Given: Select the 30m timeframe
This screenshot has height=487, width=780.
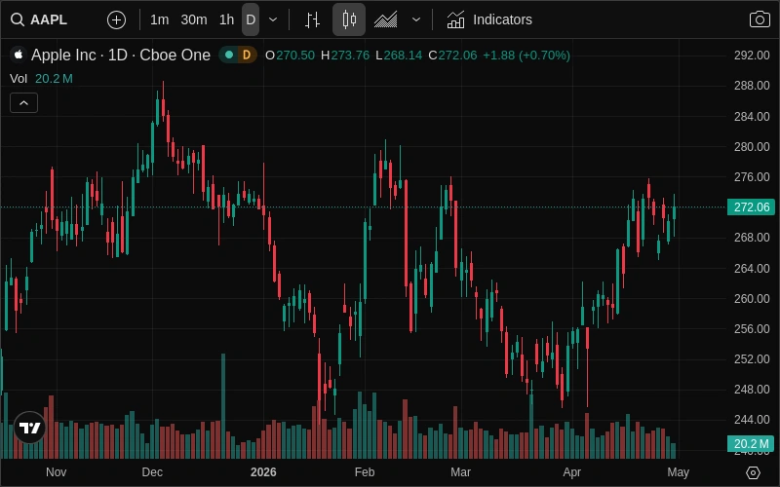Looking at the screenshot, I should pyautogui.click(x=193, y=19).
